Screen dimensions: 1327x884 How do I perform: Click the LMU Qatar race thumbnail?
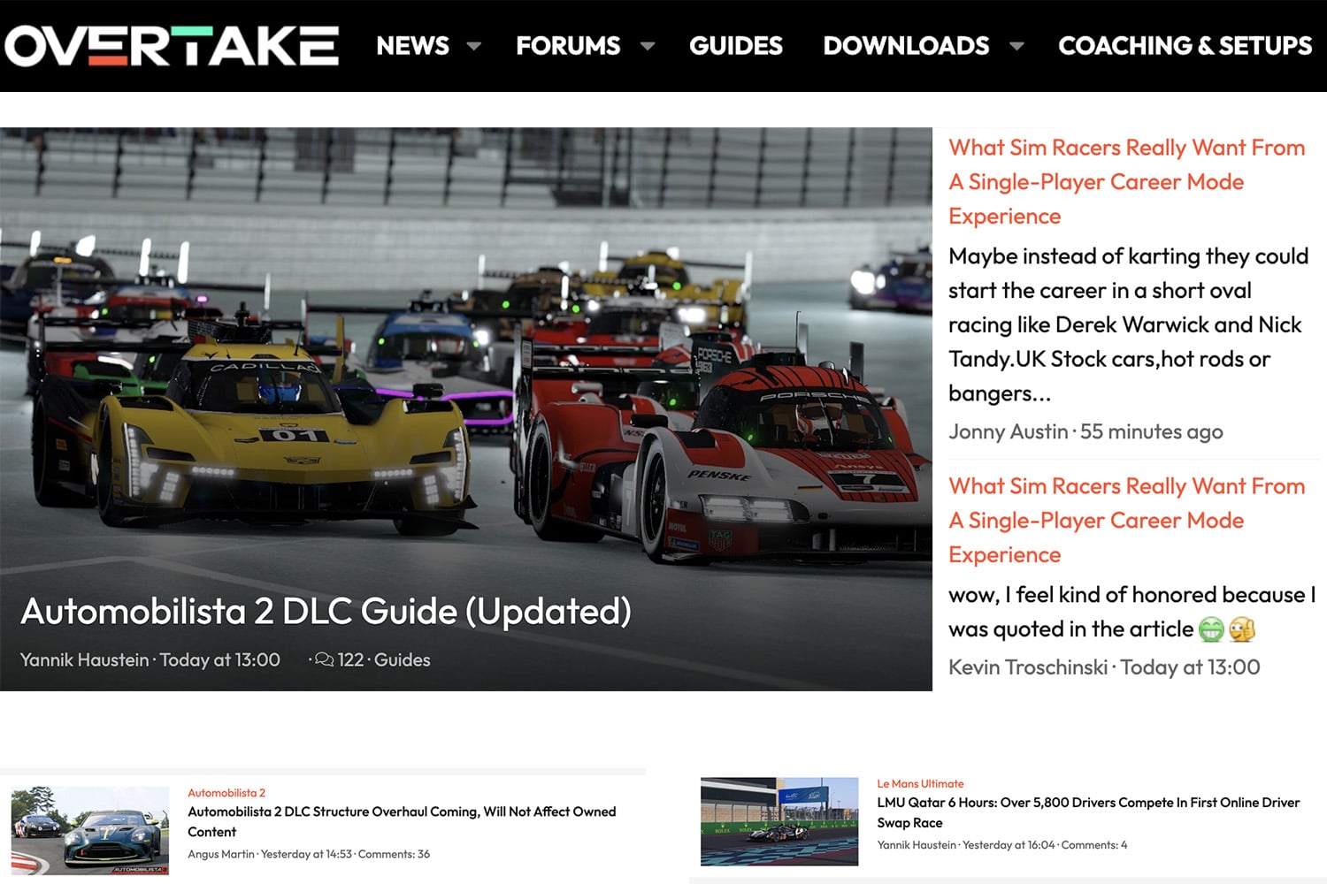[779, 821]
